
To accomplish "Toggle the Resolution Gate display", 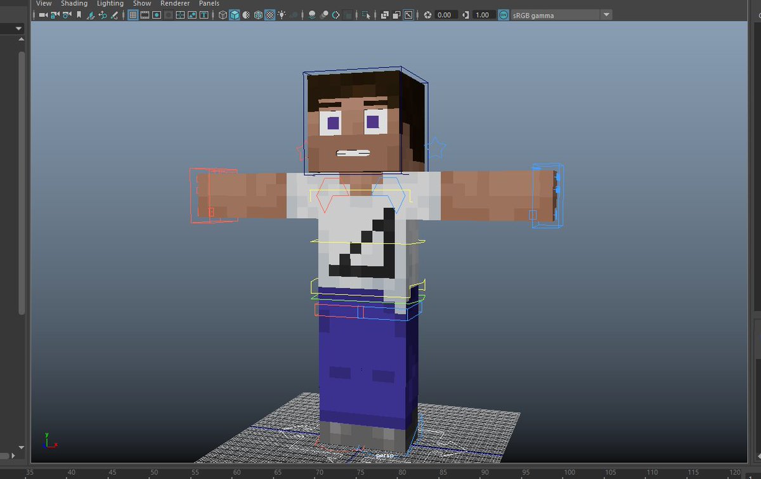I will (157, 15).
